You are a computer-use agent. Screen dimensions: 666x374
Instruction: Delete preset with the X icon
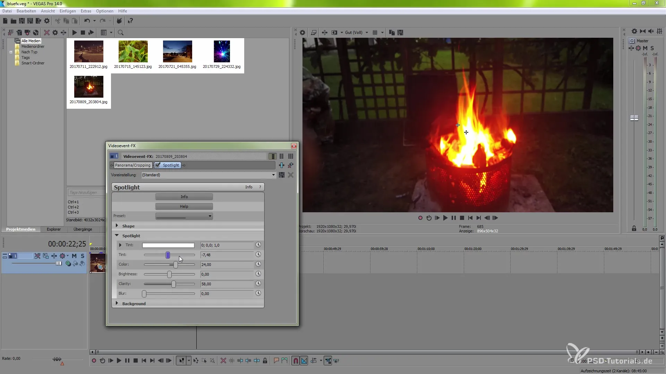point(291,175)
